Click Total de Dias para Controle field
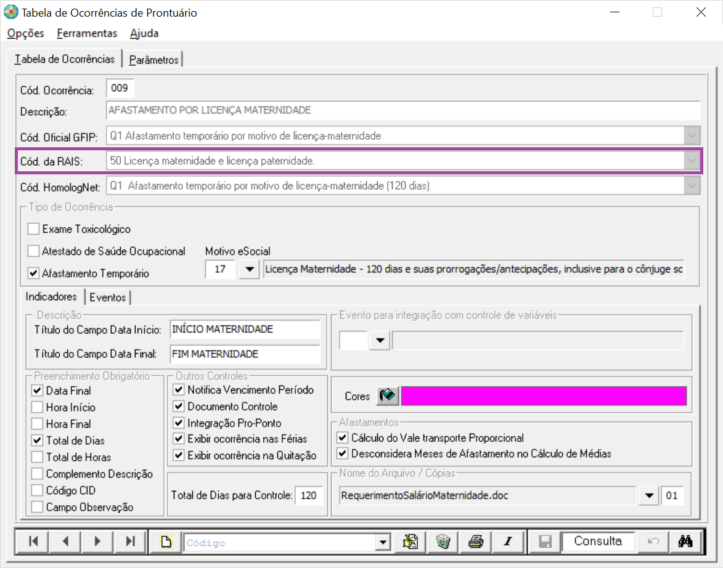This screenshot has width=723, height=568. [308, 496]
